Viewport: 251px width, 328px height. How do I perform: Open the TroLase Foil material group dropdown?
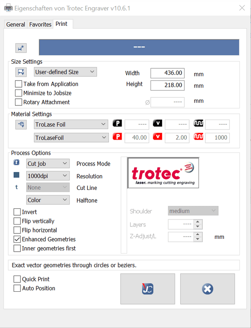click(x=71, y=124)
